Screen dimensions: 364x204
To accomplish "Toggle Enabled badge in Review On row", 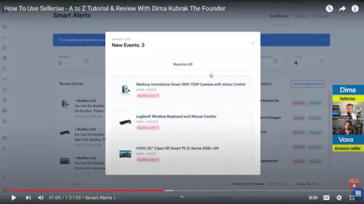I will click(315, 103).
